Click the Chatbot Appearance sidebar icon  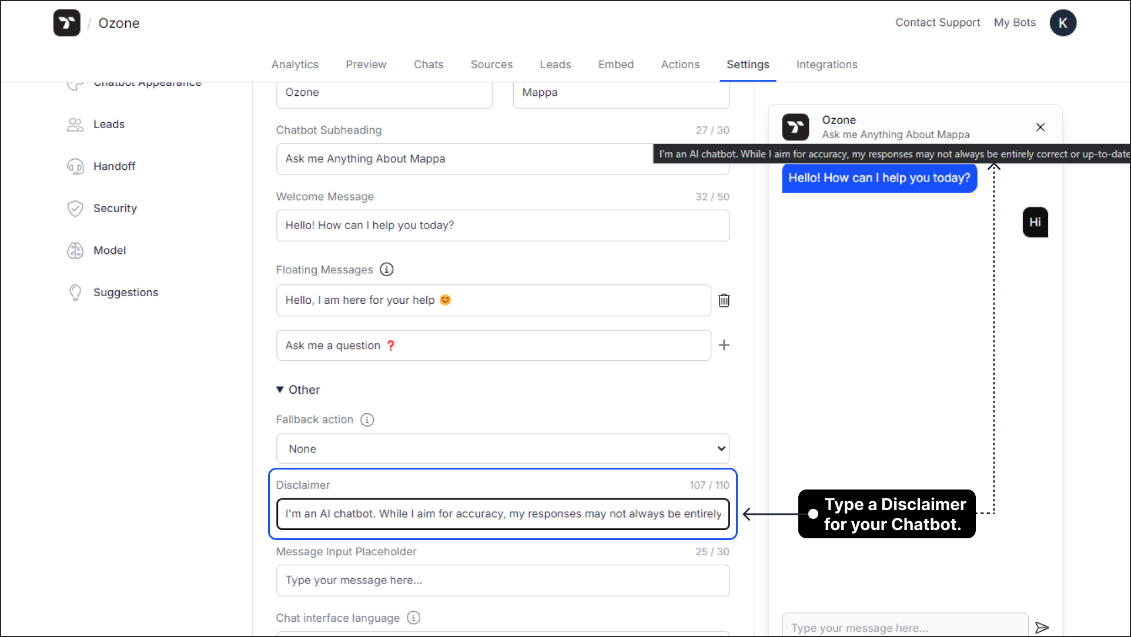(x=76, y=82)
